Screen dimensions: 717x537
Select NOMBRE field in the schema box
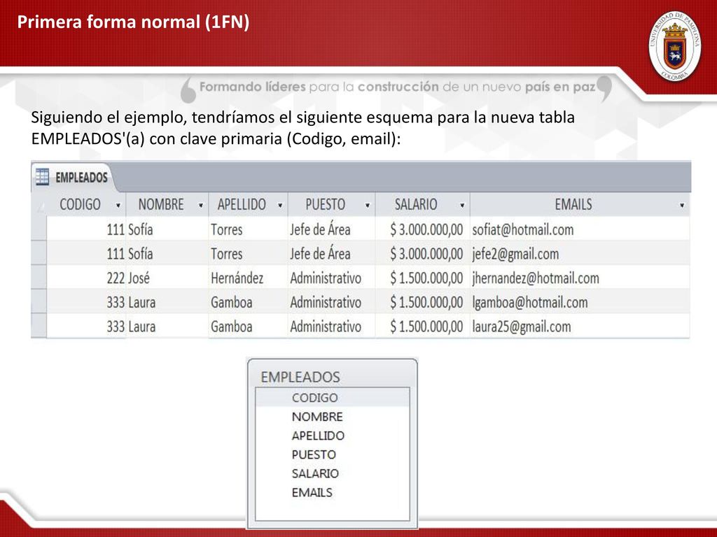(333, 417)
